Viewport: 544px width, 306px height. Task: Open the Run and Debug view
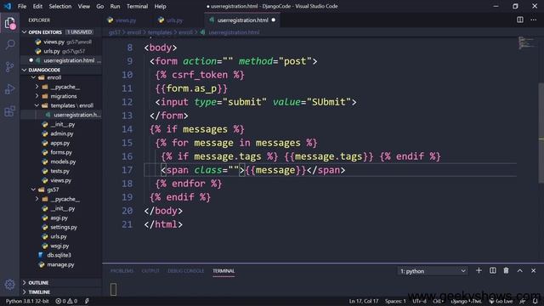click(9, 88)
